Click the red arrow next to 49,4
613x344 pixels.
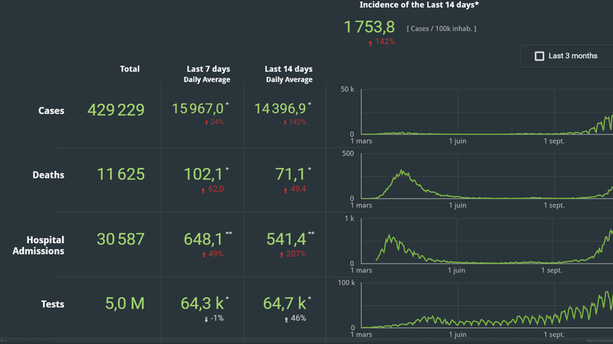[x=286, y=189]
